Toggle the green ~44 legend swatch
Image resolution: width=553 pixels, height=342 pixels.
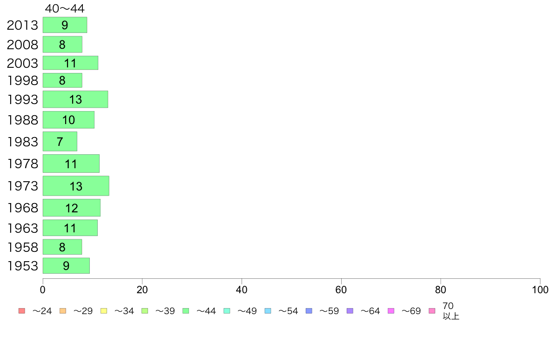click(186, 311)
